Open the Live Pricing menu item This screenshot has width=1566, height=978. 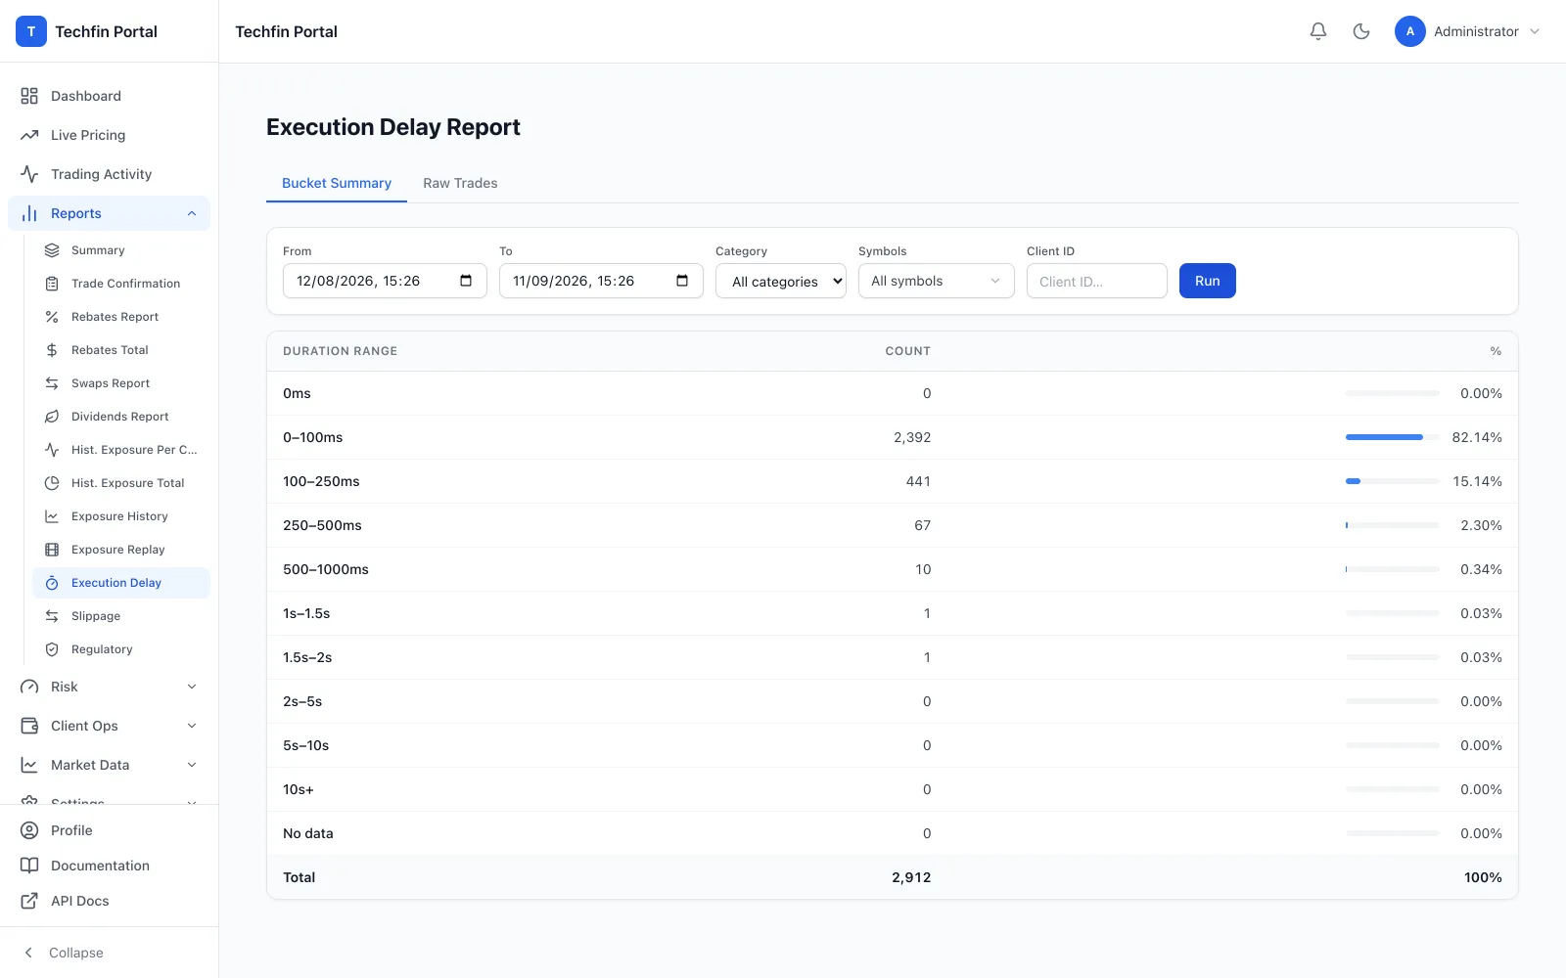[109, 135]
